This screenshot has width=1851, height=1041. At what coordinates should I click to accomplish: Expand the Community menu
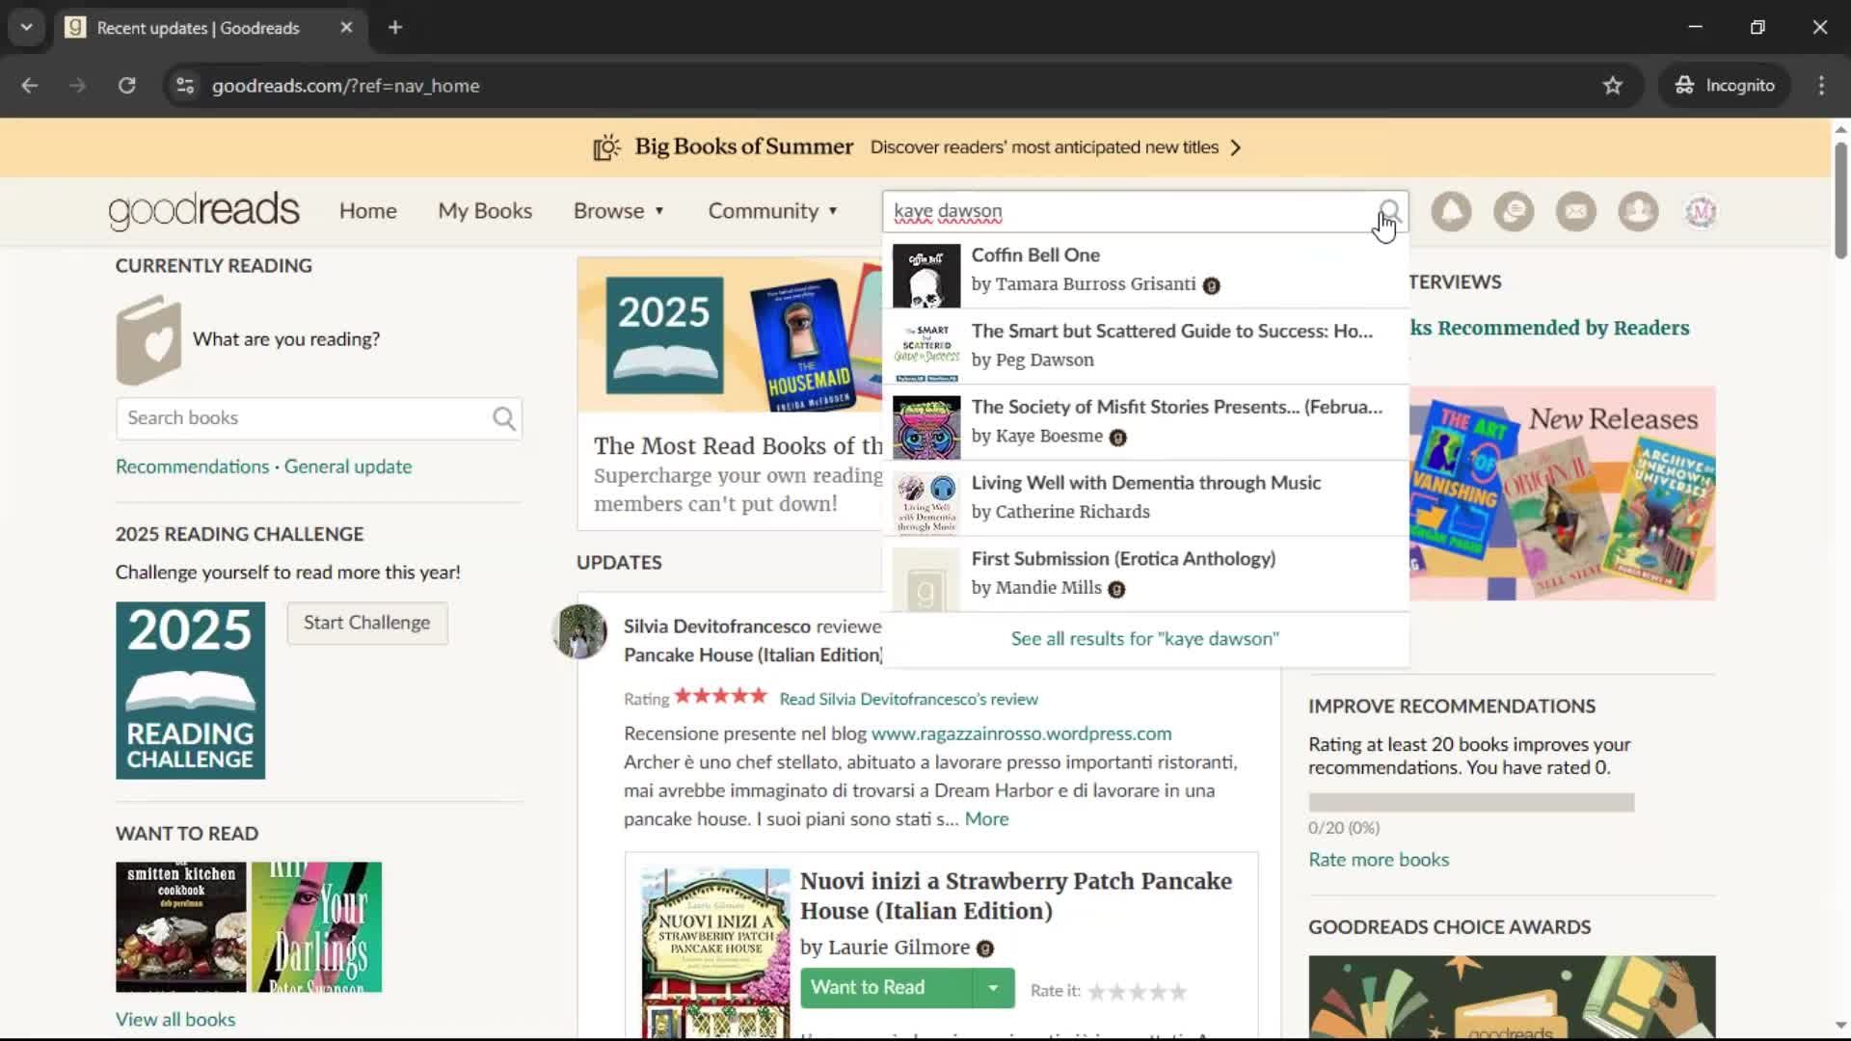tap(773, 211)
